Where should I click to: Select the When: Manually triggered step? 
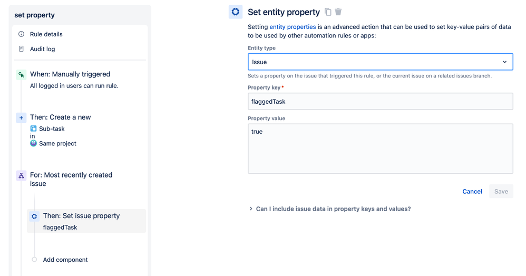coord(70,74)
